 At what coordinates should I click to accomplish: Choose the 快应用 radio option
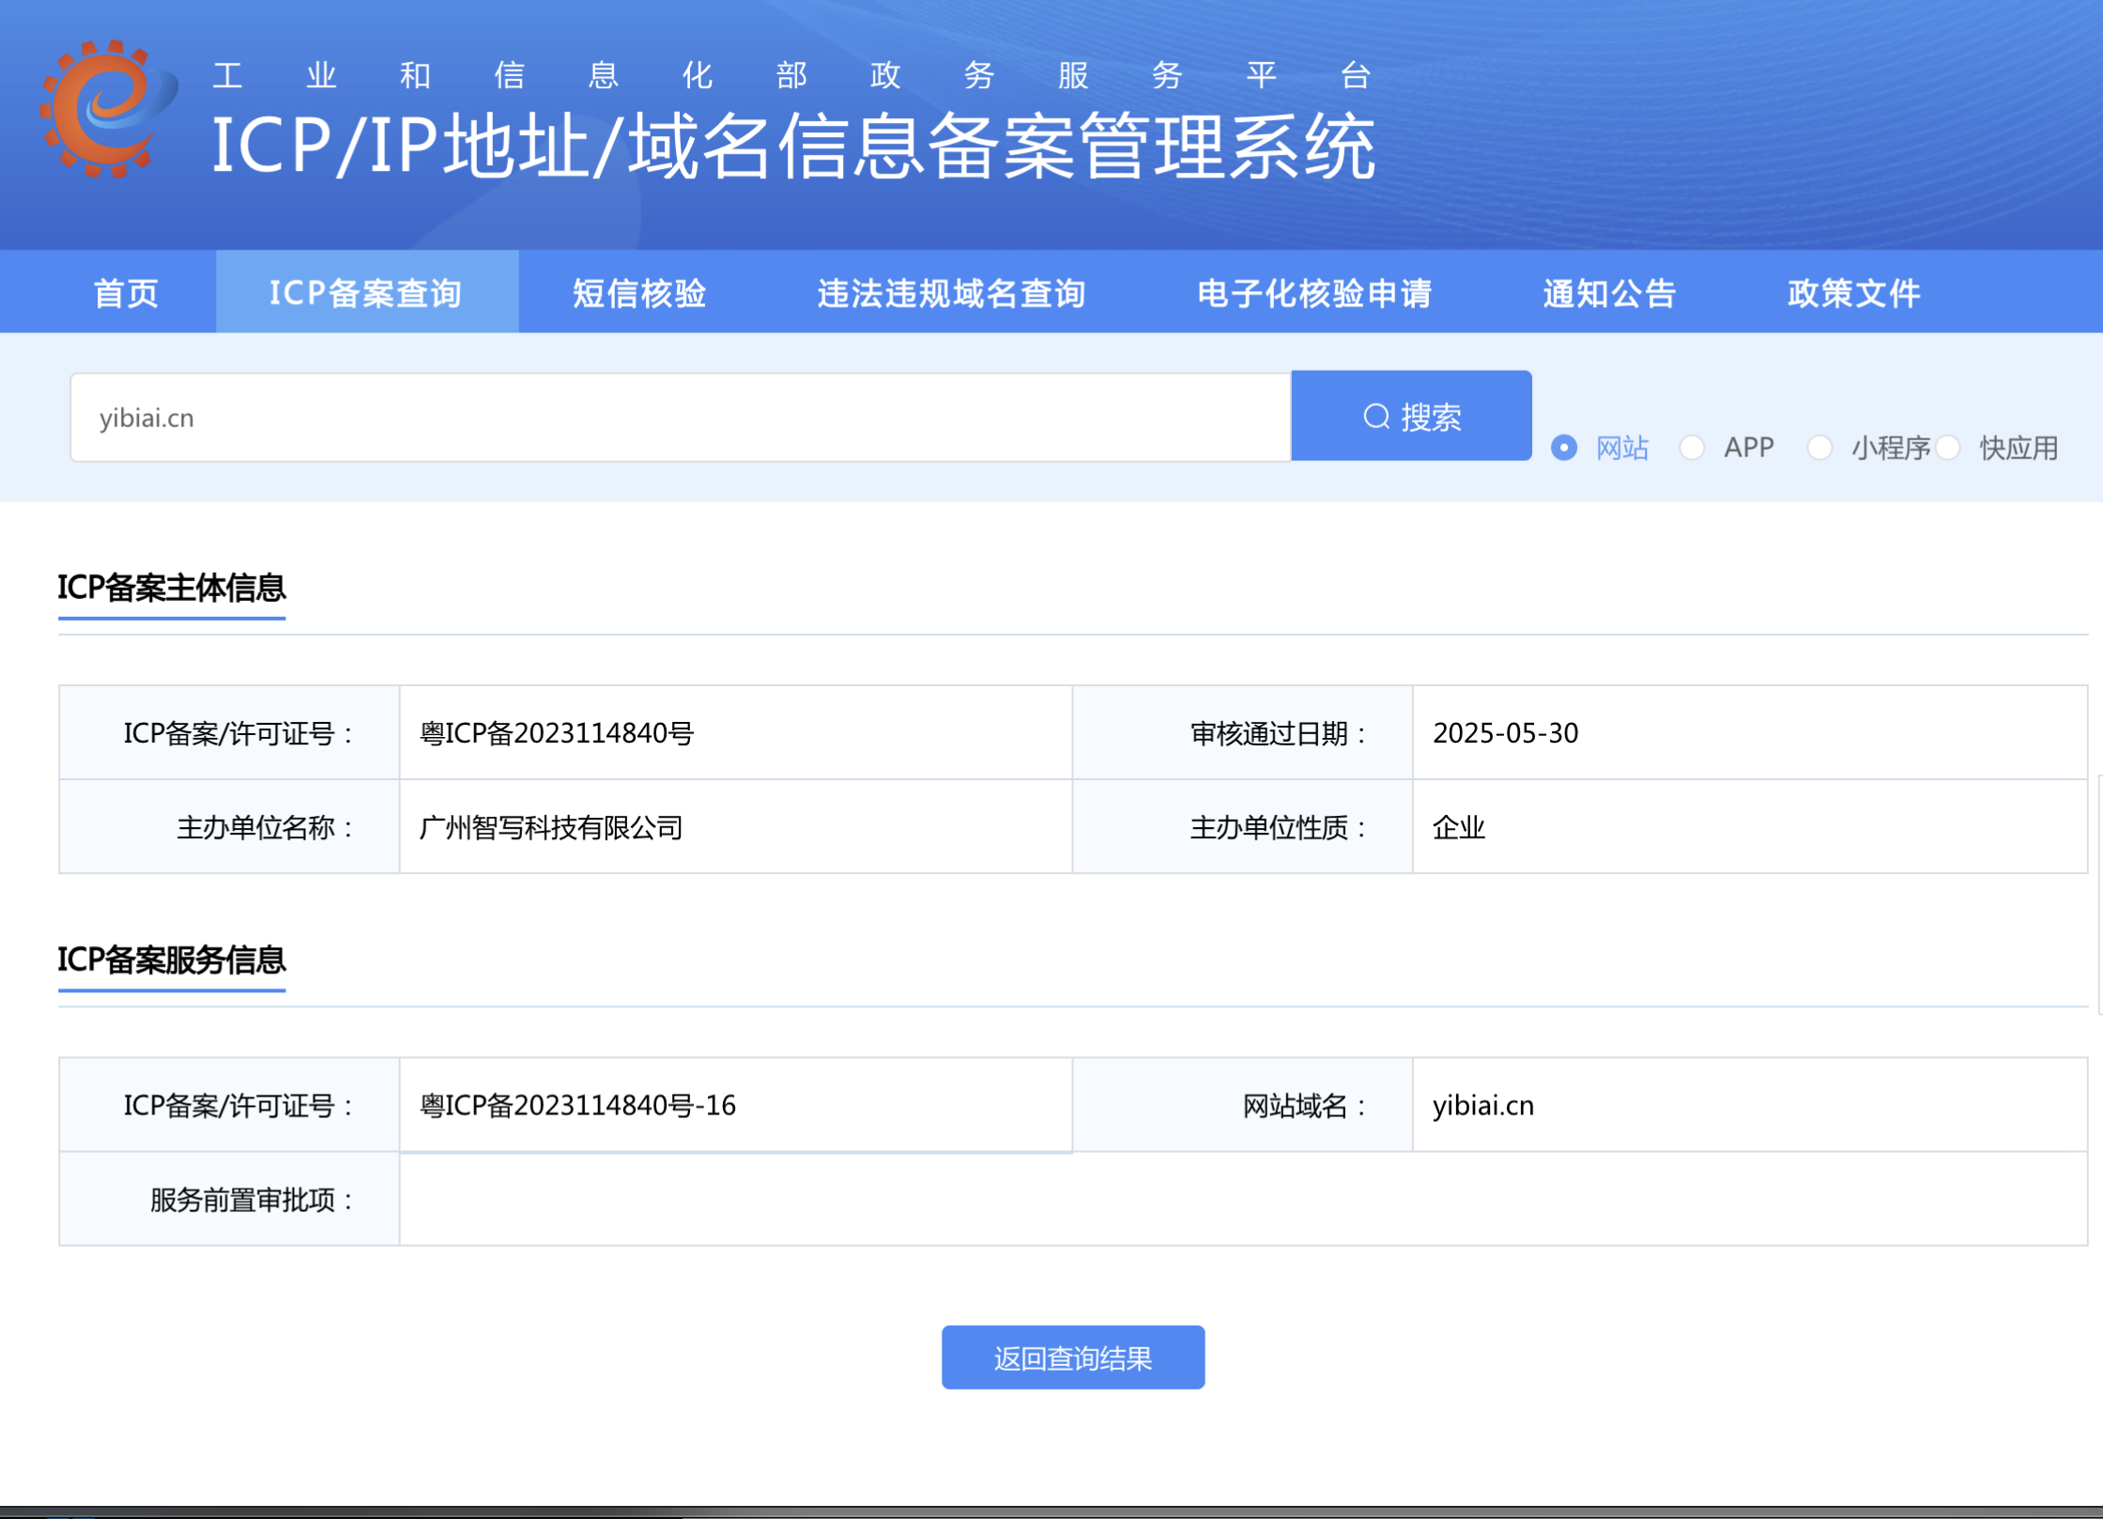(x=1948, y=448)
